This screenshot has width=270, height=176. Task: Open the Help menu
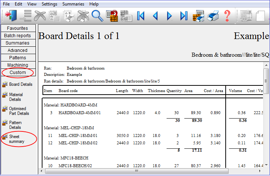(x=94, y=4)
